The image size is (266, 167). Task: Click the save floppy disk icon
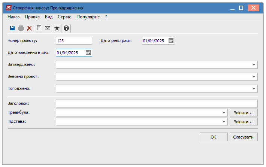click(x=12, y=28)
